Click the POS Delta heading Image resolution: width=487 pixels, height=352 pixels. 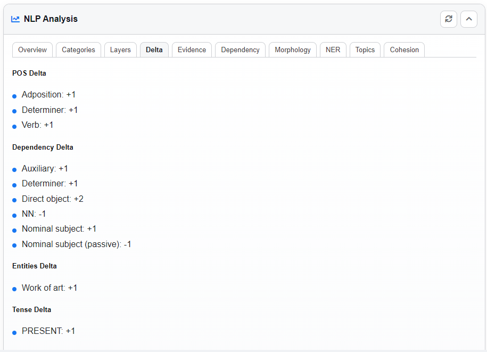[x=29, y=73]
